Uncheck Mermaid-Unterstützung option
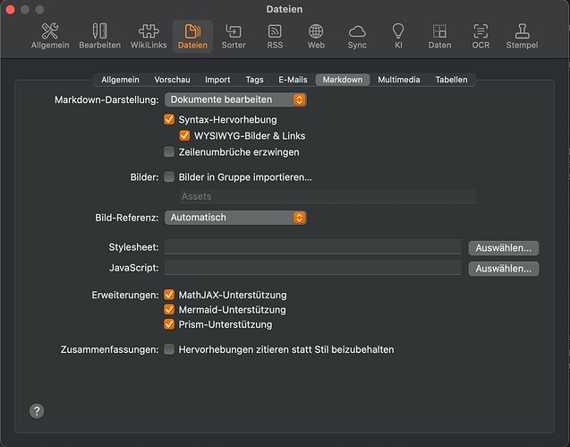 (x=169, y=310)
